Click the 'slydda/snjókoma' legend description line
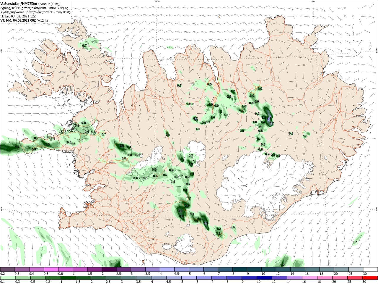This screenshot has width=378, height=284. coord(35,12)
